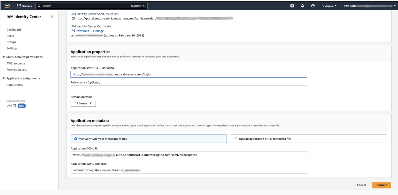Open Settings in the sidebar
The height and width of the screenshot is (195, 398).
[x=12, y=48]
